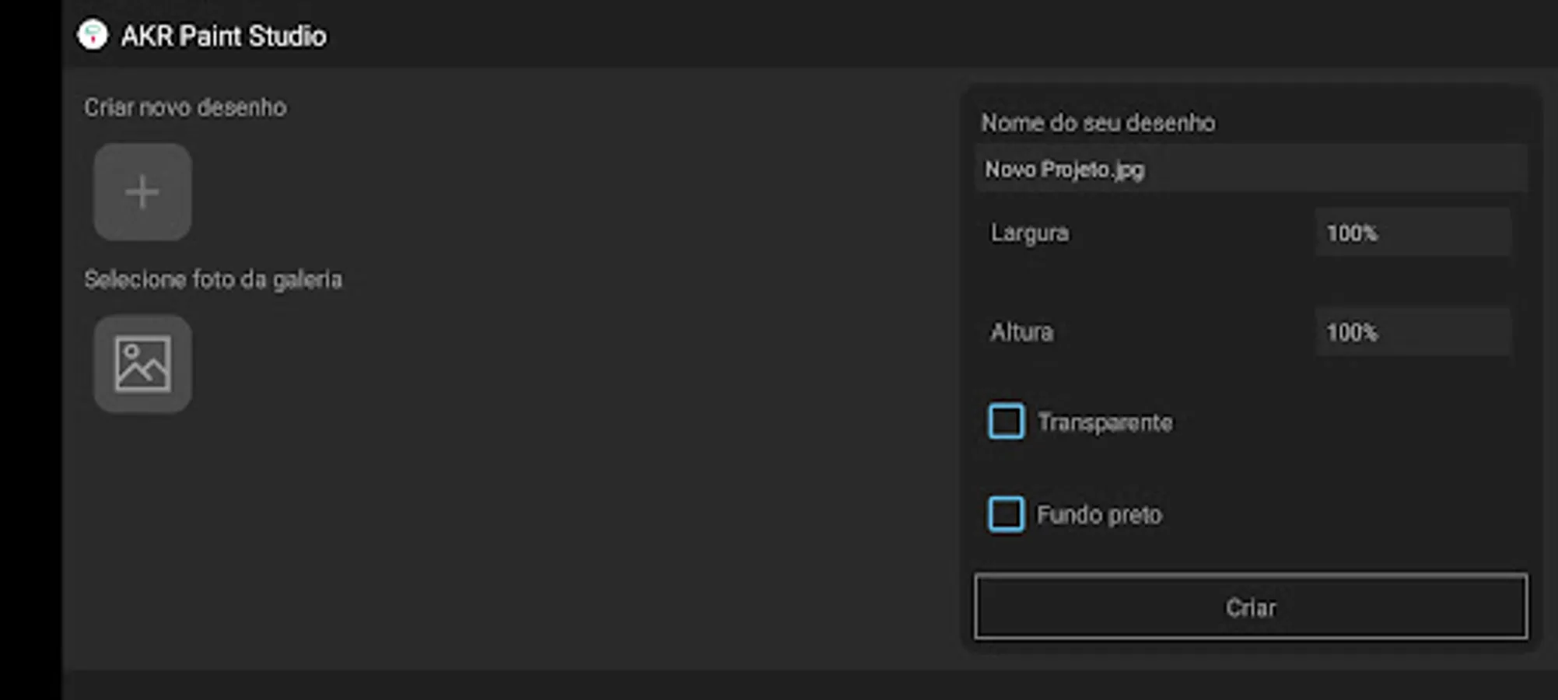Enable the Transparente checkbox
The height and width of the screenshot is (700, 1558).
point(1006,422)
